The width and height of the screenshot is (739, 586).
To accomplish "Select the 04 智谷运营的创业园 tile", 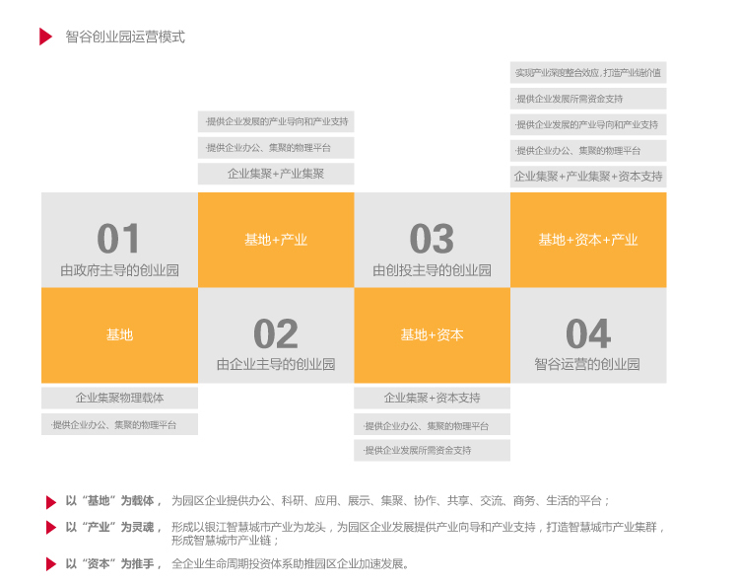I will pyautogui.click(x=588, y=335).
